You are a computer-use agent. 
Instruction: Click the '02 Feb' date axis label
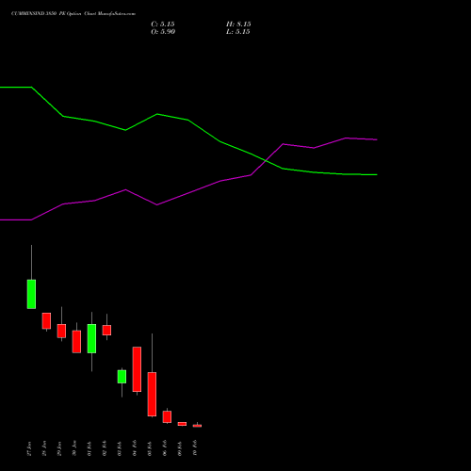(105, 448)
